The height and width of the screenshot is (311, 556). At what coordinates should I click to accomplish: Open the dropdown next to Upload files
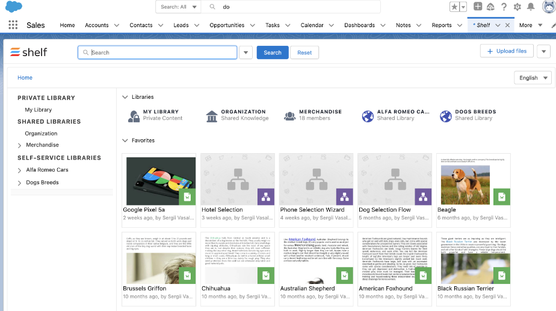click(543, 51)
